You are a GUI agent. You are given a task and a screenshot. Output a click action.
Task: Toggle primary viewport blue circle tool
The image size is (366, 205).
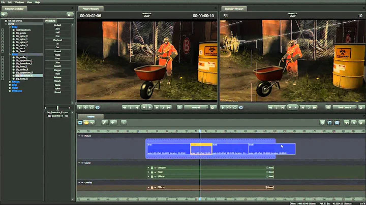pyautogui.click(x=98, y=108)
